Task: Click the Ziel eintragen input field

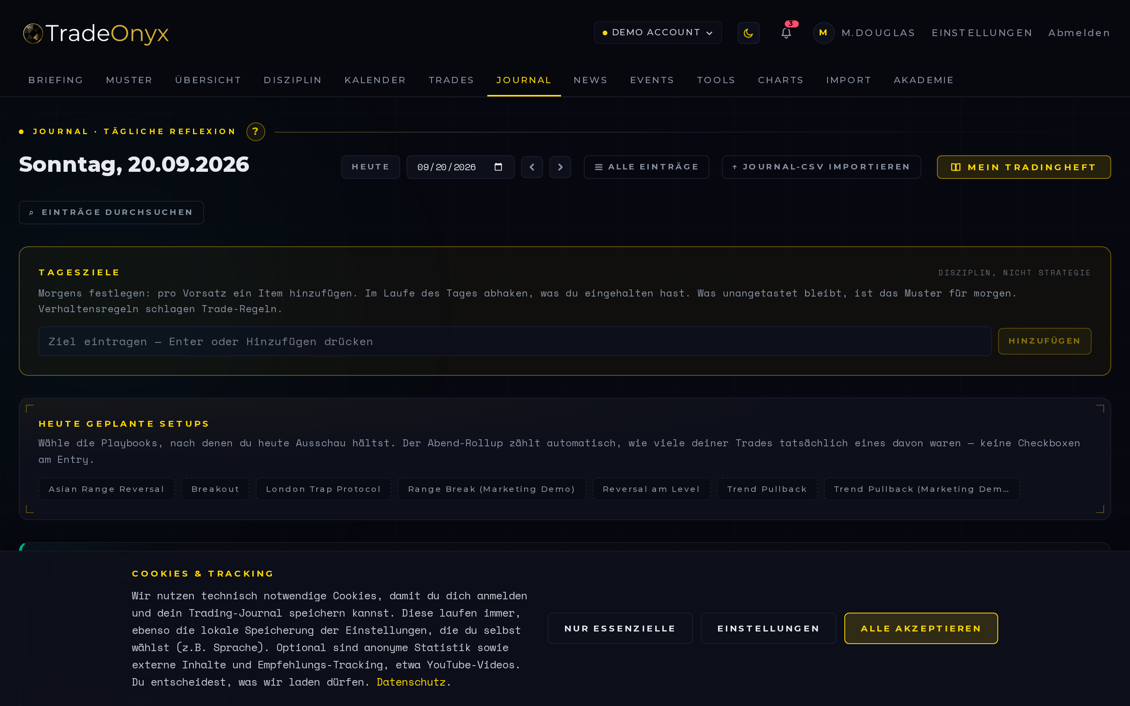Action: [x=514, y=341]
